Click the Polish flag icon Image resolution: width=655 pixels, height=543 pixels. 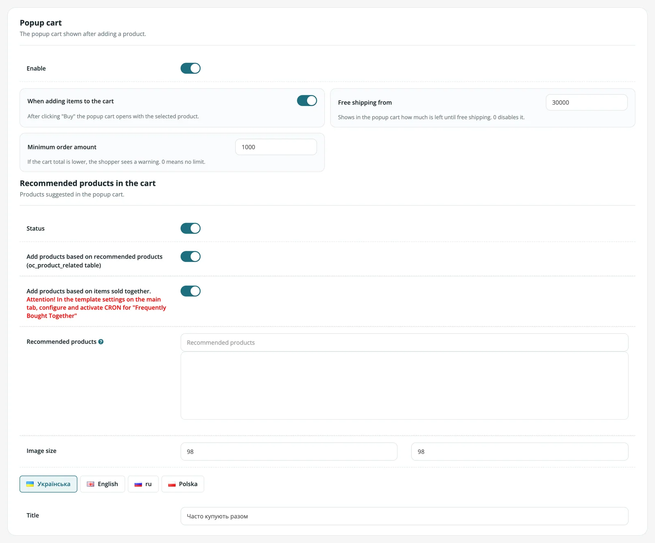coord(172,484)
